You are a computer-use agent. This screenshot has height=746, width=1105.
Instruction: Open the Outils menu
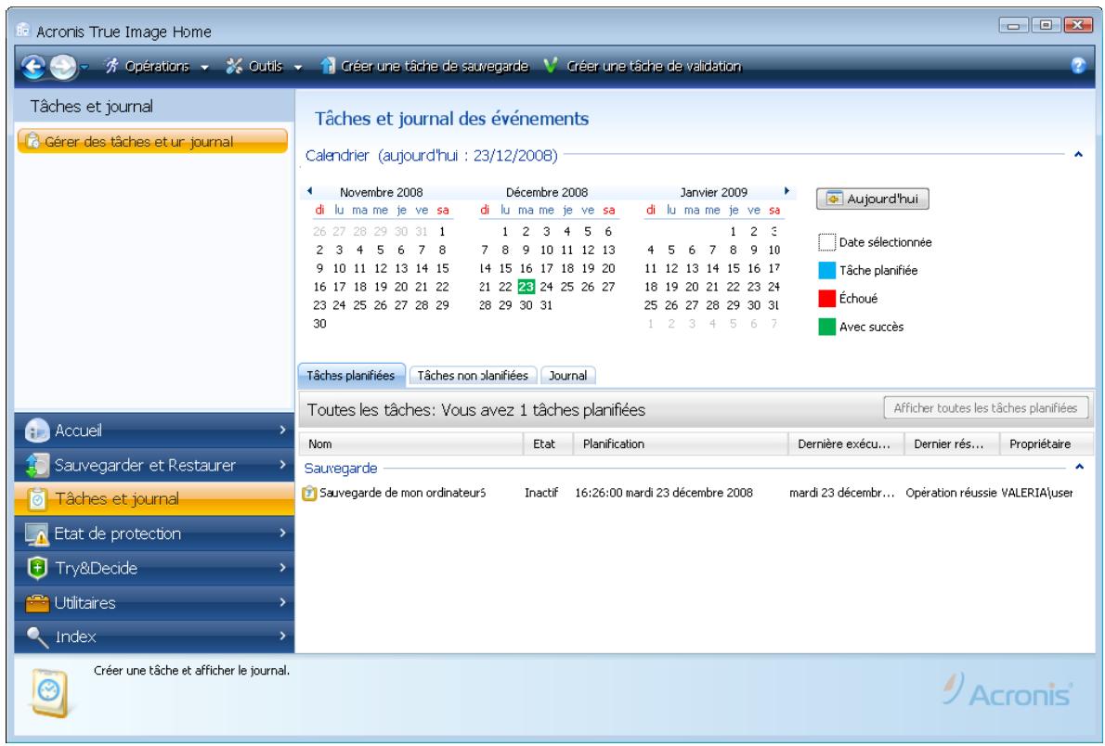[x=265, y=66]
